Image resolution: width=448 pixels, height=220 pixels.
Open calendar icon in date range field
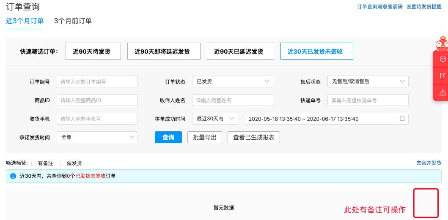pyautogui.click(x=402, y=119)
